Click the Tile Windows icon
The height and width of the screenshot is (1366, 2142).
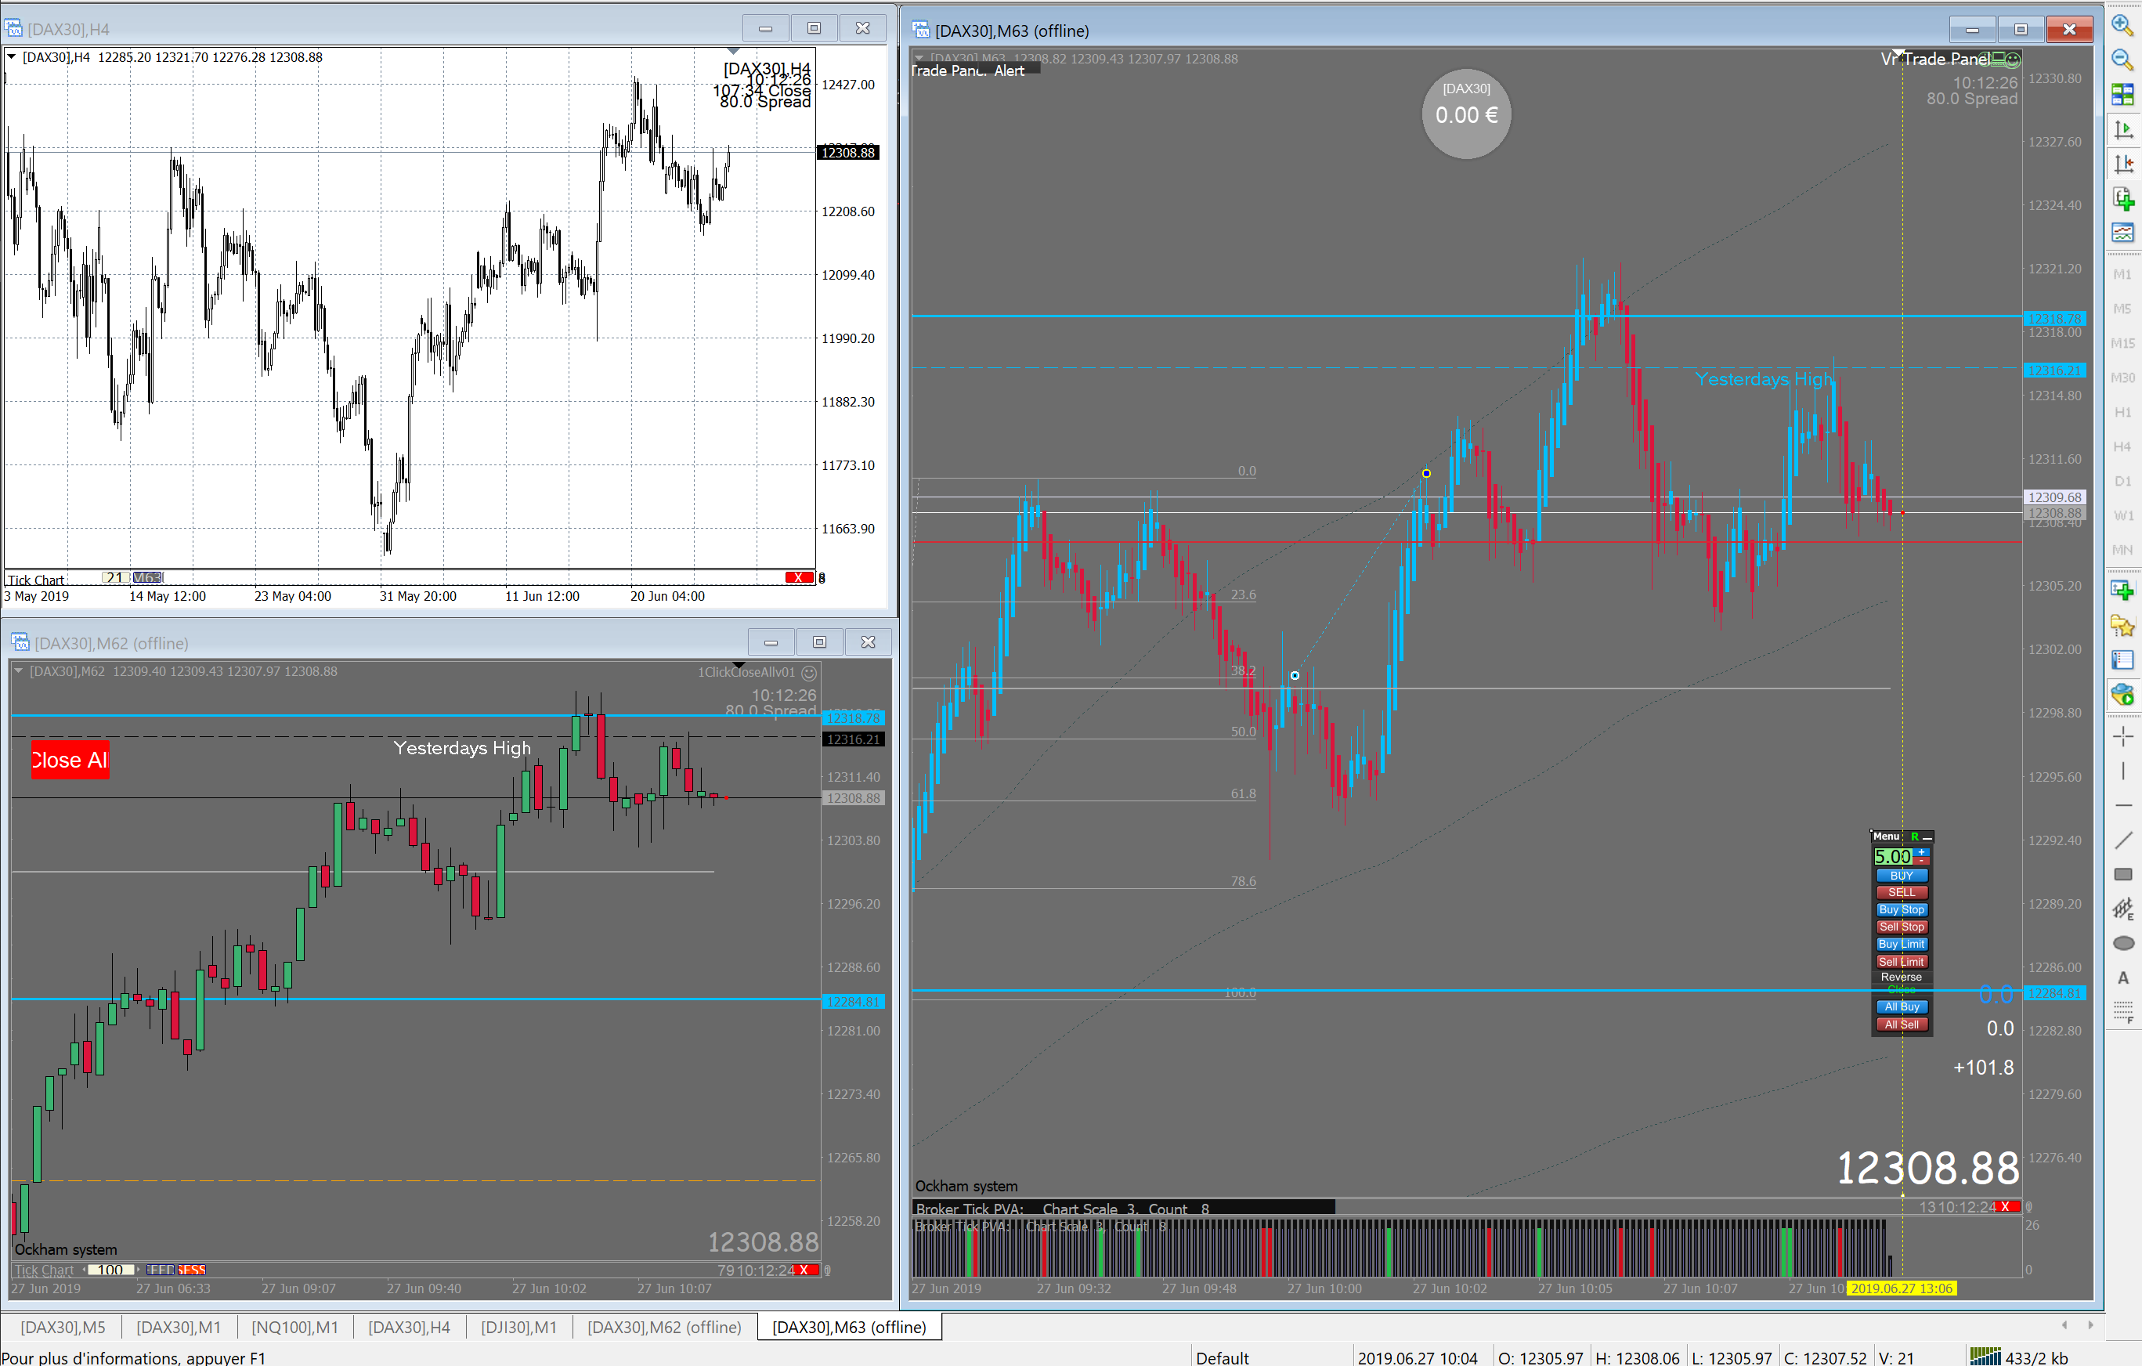(x=2122, y=94)
